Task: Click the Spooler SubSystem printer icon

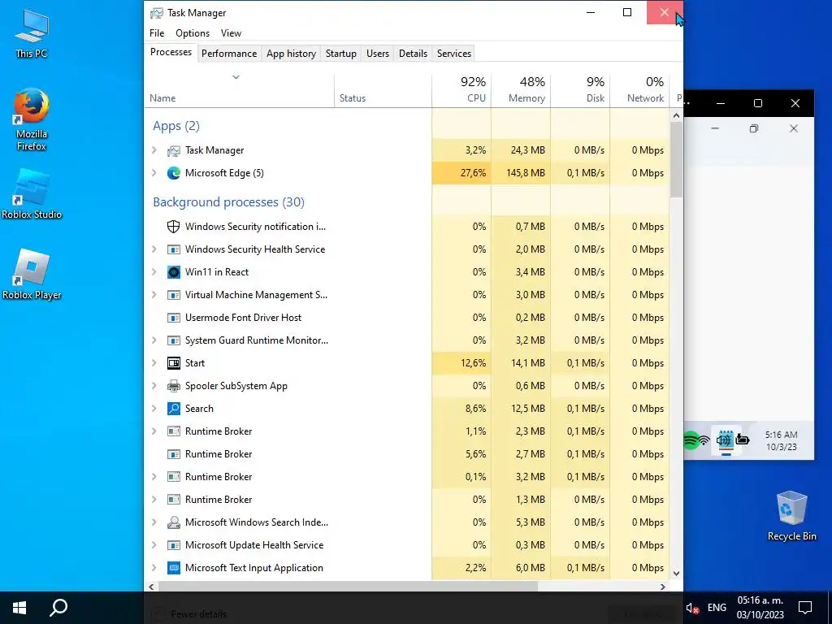Action: tap(174, 386)
